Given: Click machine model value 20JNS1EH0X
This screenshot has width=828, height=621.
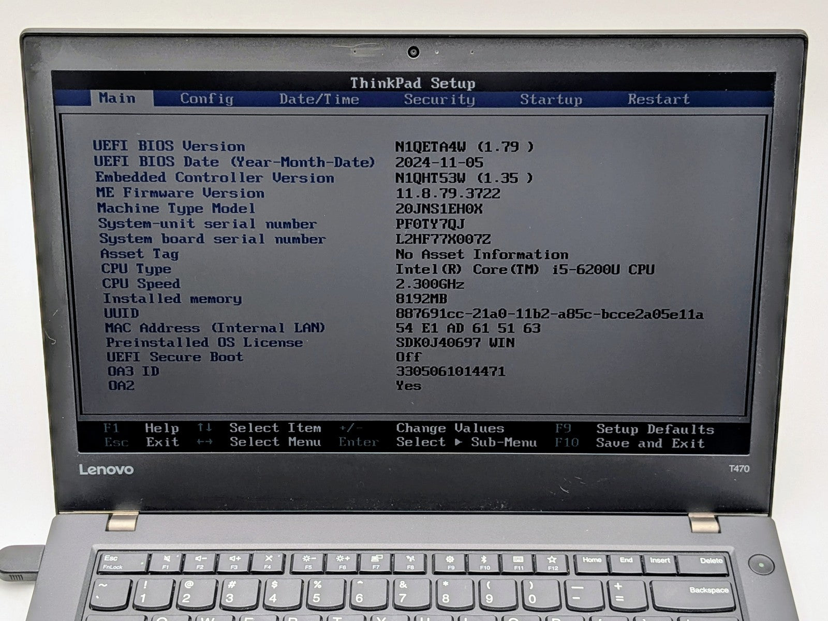Looking at the screenshot, I should [x=439, y=209].
